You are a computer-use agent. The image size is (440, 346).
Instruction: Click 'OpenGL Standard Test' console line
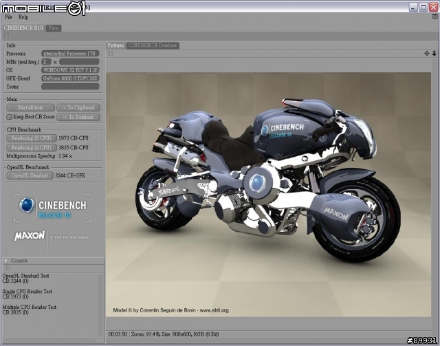point(25,276)
